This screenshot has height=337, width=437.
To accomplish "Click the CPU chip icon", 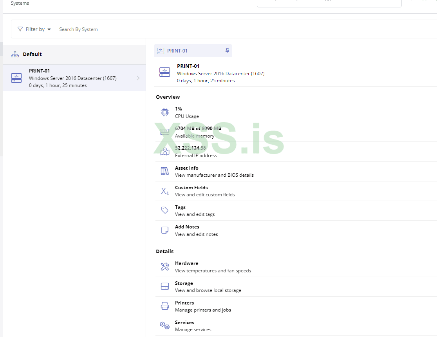I will coord(165,112).
